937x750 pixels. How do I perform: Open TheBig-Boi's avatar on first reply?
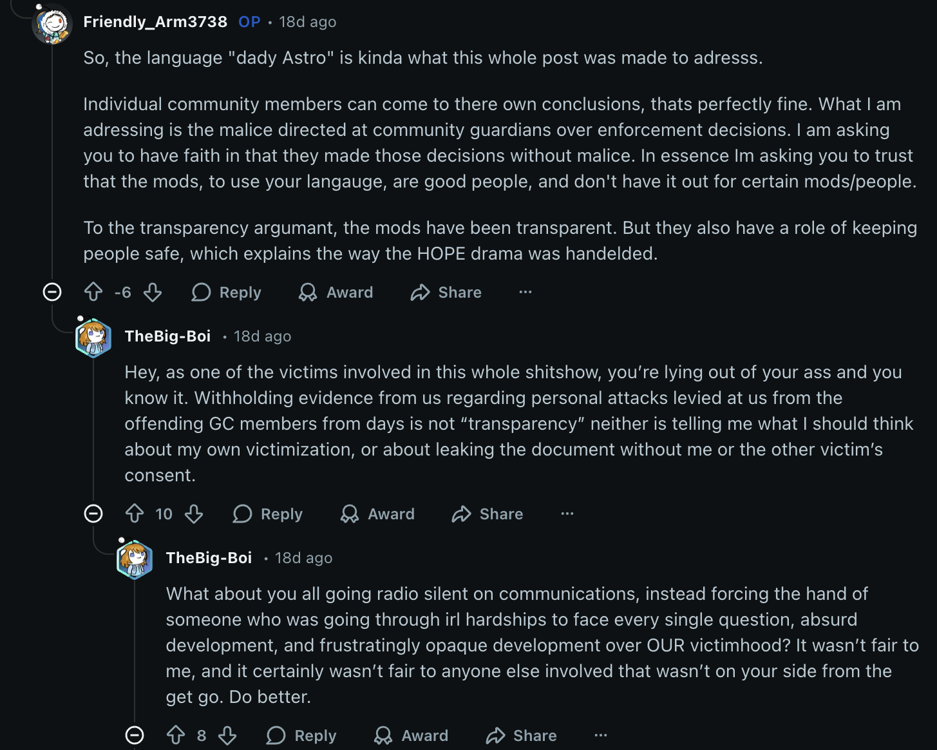[x=93, y=338]
